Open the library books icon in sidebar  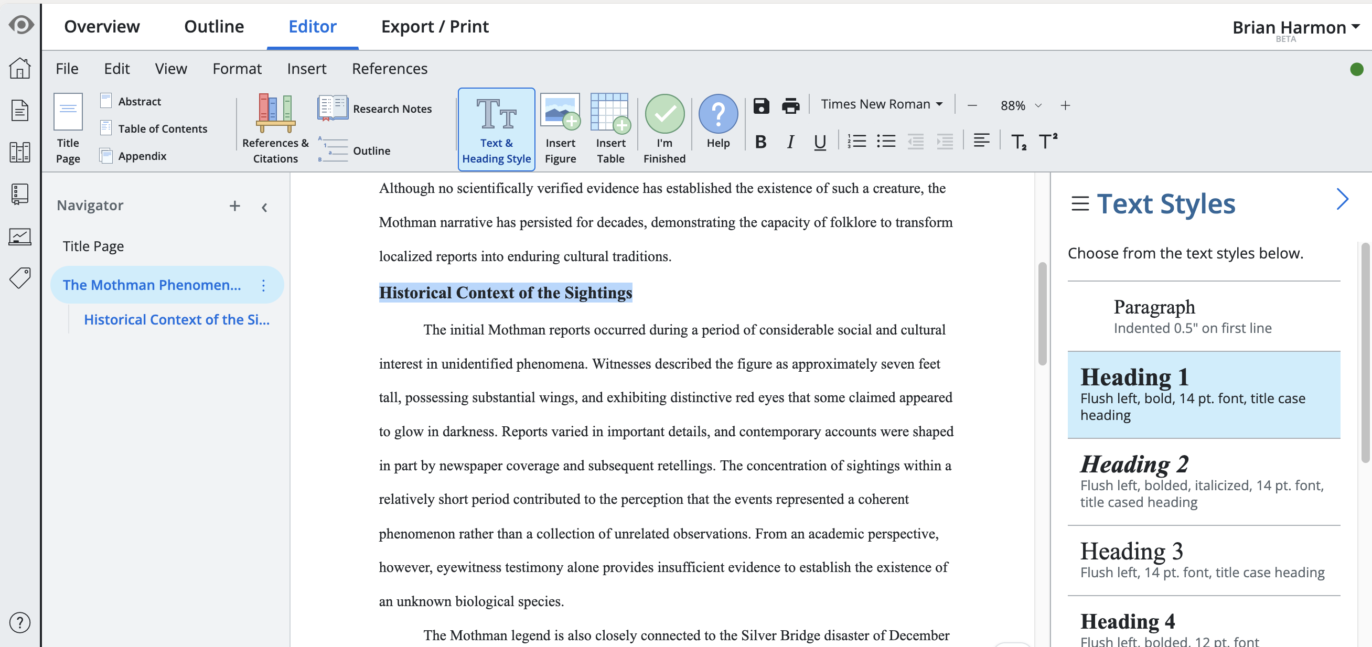coord(20,152)
